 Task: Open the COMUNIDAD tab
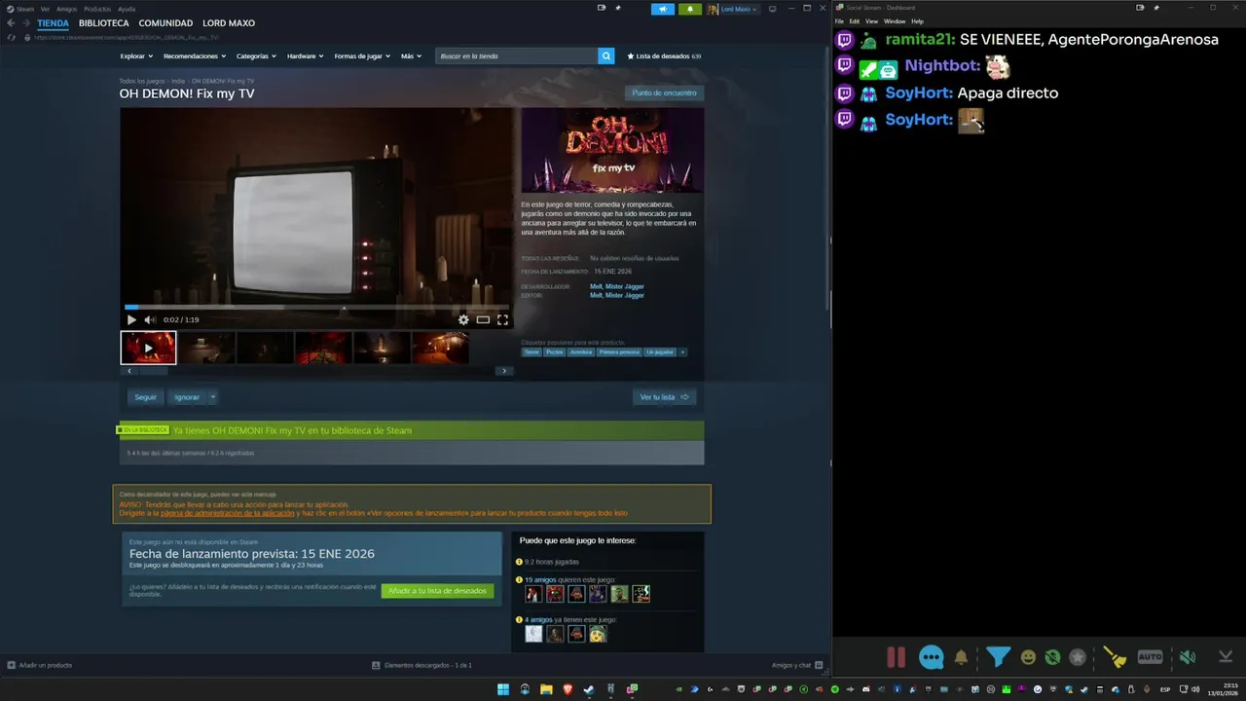(165, 22)
